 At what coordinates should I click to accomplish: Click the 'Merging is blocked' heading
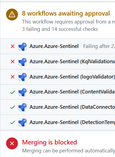(50, 142)
